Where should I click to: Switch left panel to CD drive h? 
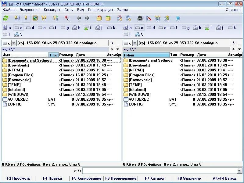point(76,28)
